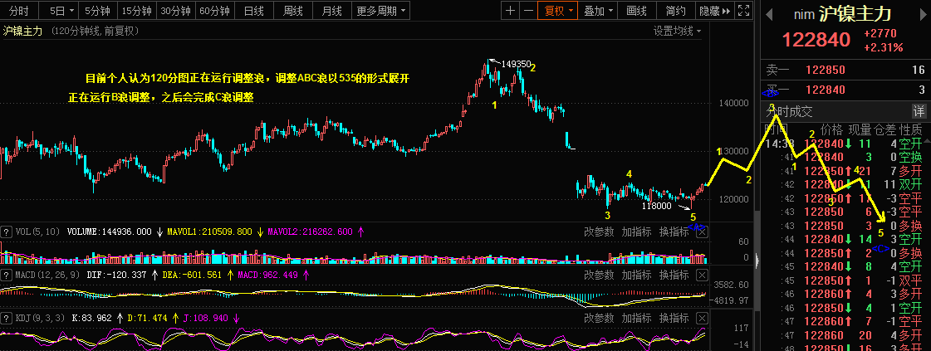Click the 价格 column header

pyautogui.click(x=831, y=129)
